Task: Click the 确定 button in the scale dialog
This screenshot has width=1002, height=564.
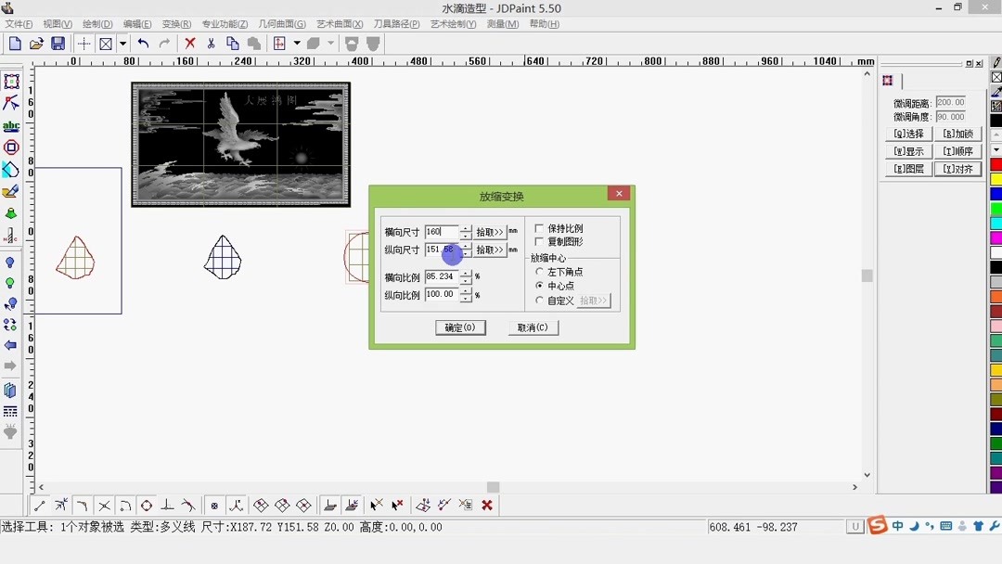Action: [x=460, y=327]
